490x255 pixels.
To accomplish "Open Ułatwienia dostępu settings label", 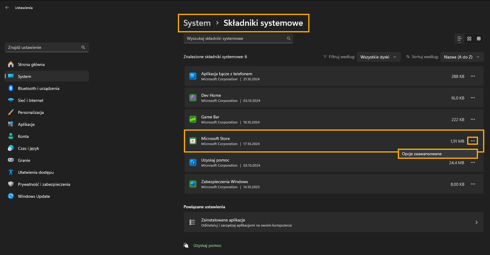I will [36, 172].
